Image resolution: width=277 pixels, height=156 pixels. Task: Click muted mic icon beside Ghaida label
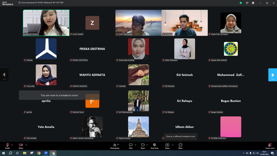click(x=25, y=60)
